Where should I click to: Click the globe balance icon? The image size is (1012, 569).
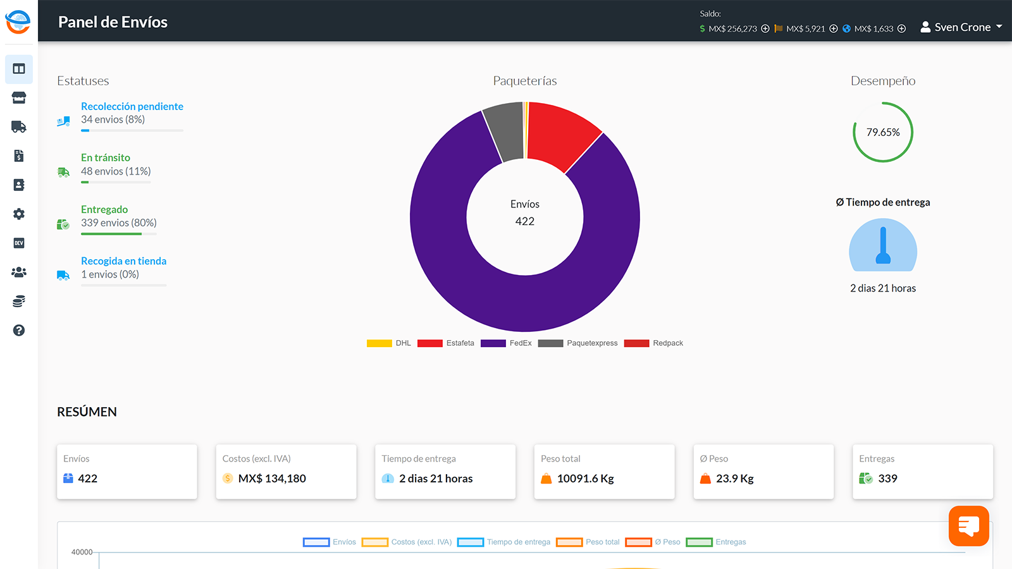(847, 28)
